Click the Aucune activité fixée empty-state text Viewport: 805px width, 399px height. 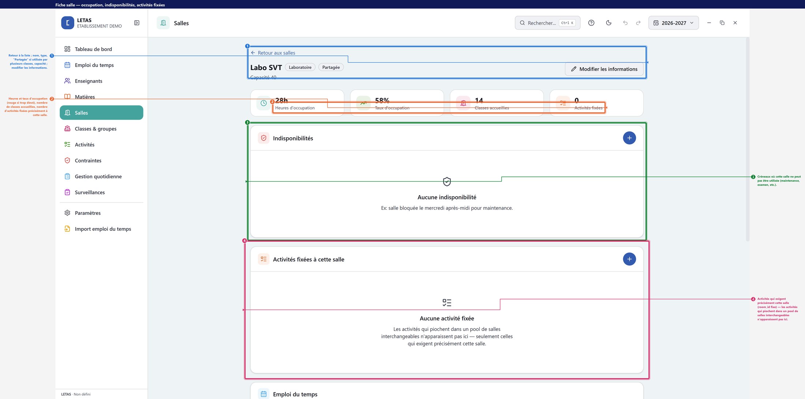447,318
